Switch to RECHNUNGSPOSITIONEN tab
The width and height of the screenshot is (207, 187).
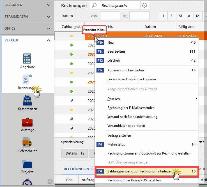pyautogui.click(x=79, y=169)
